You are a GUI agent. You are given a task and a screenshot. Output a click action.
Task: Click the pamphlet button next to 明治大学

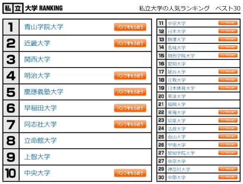click(130, 76)
